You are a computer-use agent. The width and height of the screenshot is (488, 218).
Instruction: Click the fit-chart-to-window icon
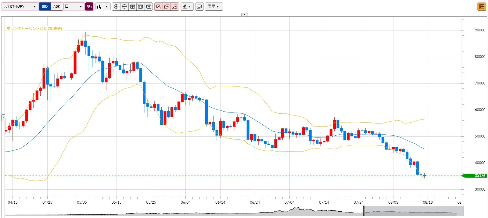point(132,6)
